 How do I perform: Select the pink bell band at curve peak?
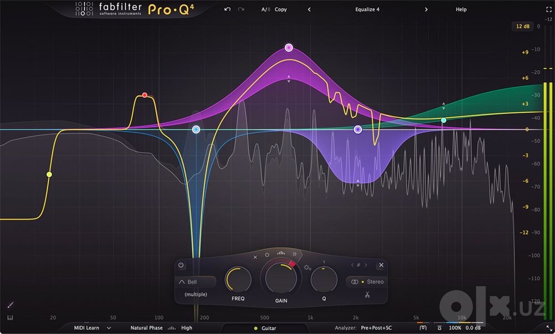click(289, 47)
